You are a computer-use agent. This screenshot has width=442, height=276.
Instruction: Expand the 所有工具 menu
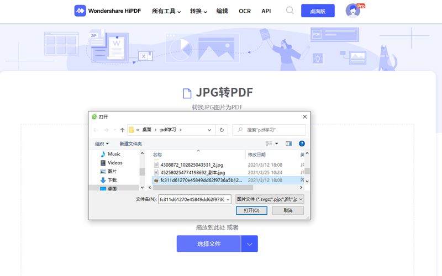pyautogui.click(x=167, y=11)
